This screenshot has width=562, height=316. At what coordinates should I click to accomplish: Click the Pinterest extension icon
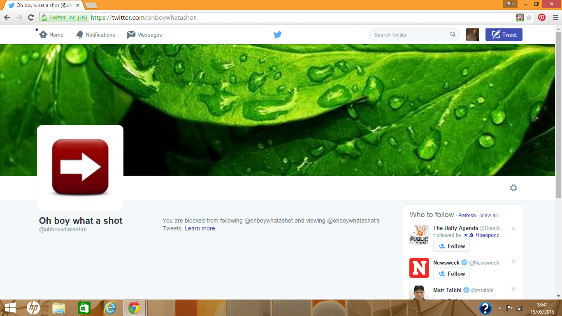[542, 17]
